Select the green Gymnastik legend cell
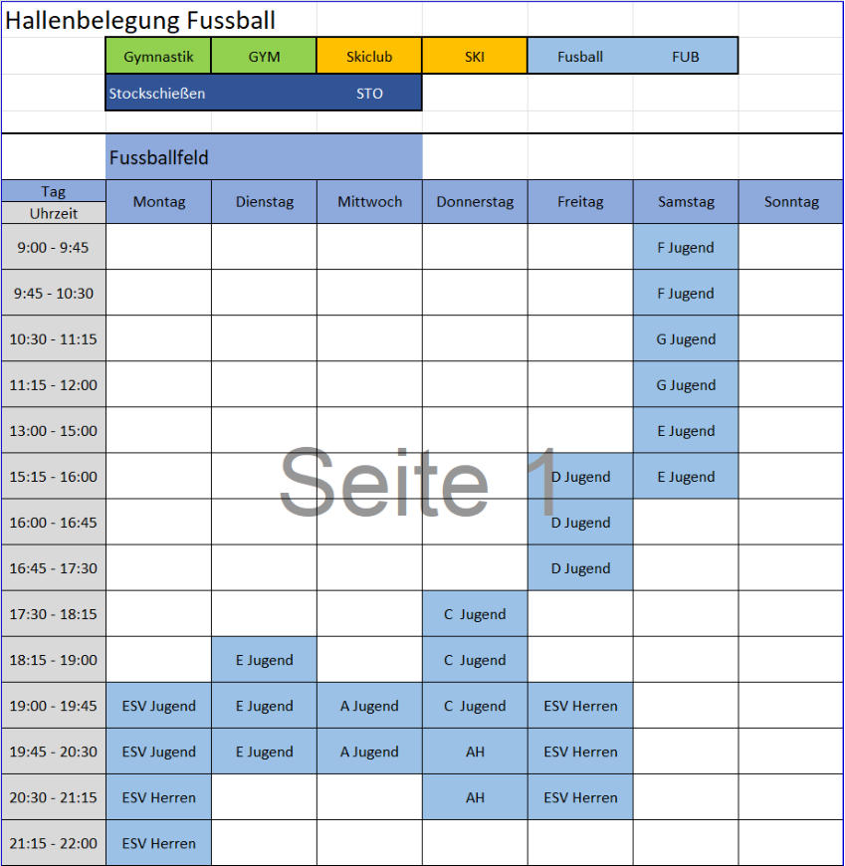The height and width of the screenshot is (866, 845). point(158,56)
